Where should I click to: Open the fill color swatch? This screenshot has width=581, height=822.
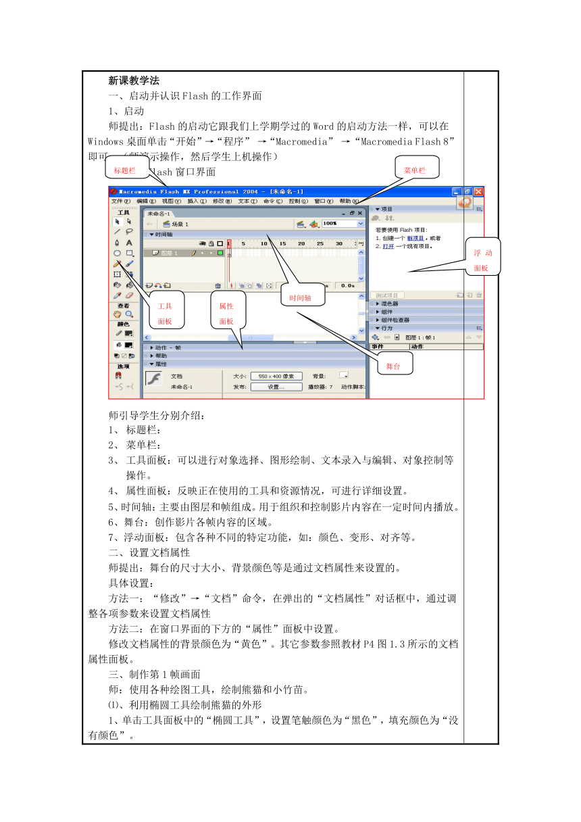[x=129, y=345]
